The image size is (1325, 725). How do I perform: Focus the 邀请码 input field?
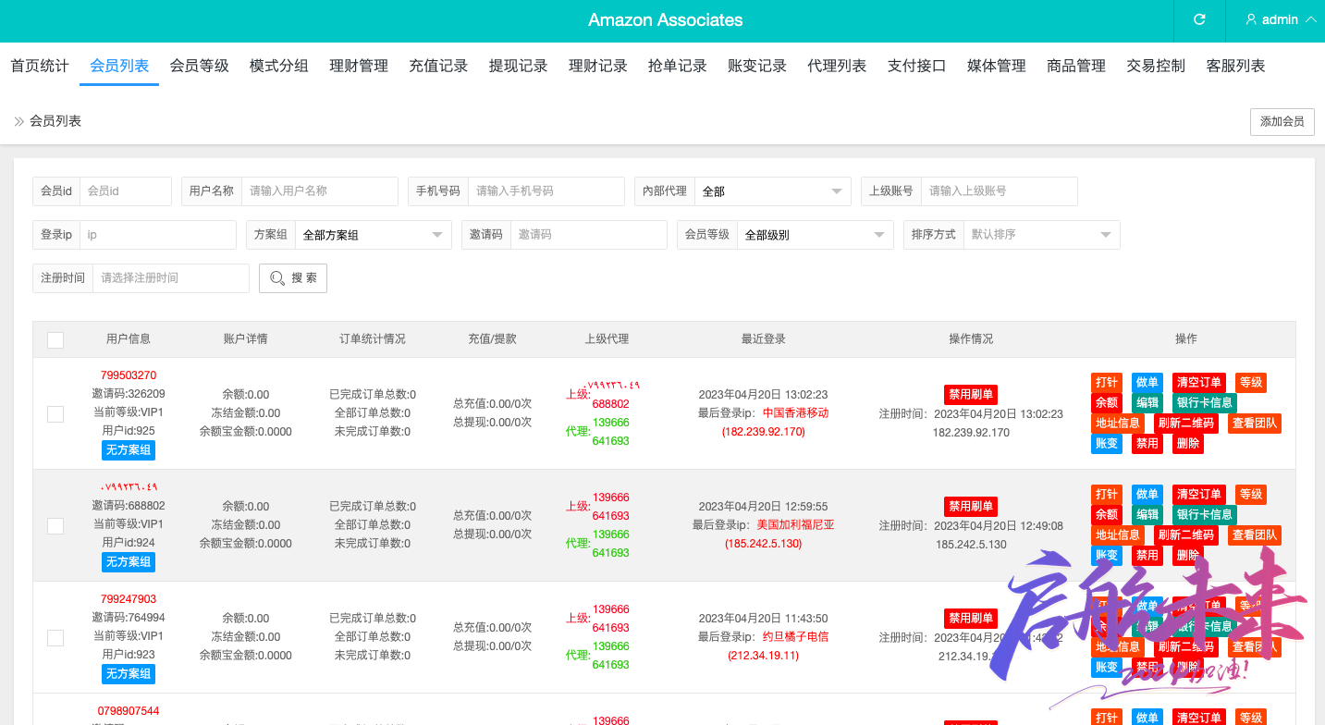click(x=589, y=235)
